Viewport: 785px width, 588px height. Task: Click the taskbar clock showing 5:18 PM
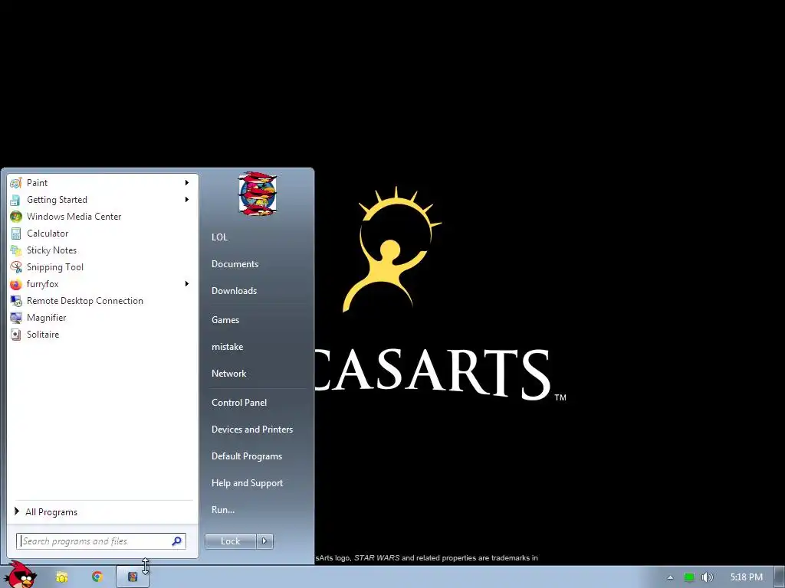(746, 577)
